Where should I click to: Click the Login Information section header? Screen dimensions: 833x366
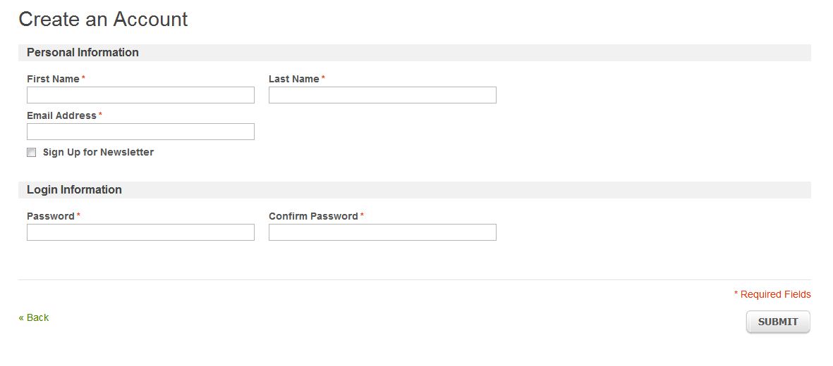click(74, 190)
